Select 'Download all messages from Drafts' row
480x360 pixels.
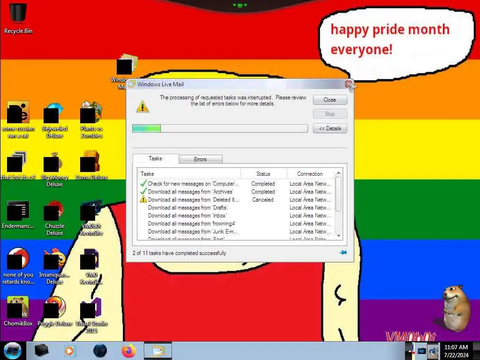pyautogui.click(x=236, y=208)
